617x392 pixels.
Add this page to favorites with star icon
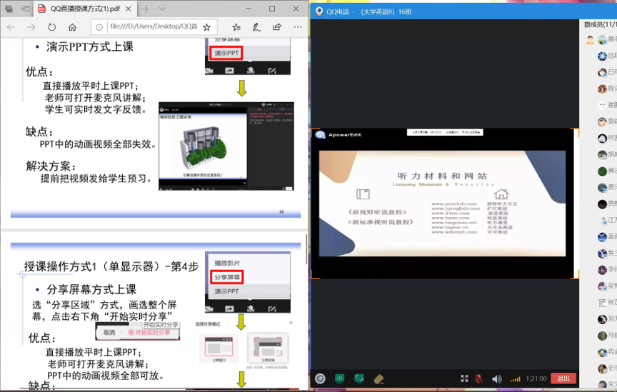[206, 27]
